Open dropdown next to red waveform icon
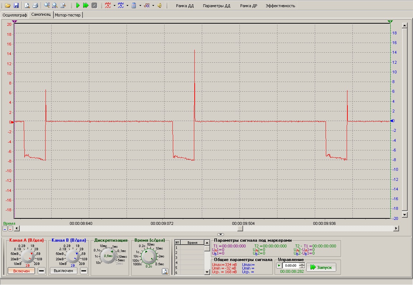The width and height of the screenshot is (413, 285). click(114, 5)
